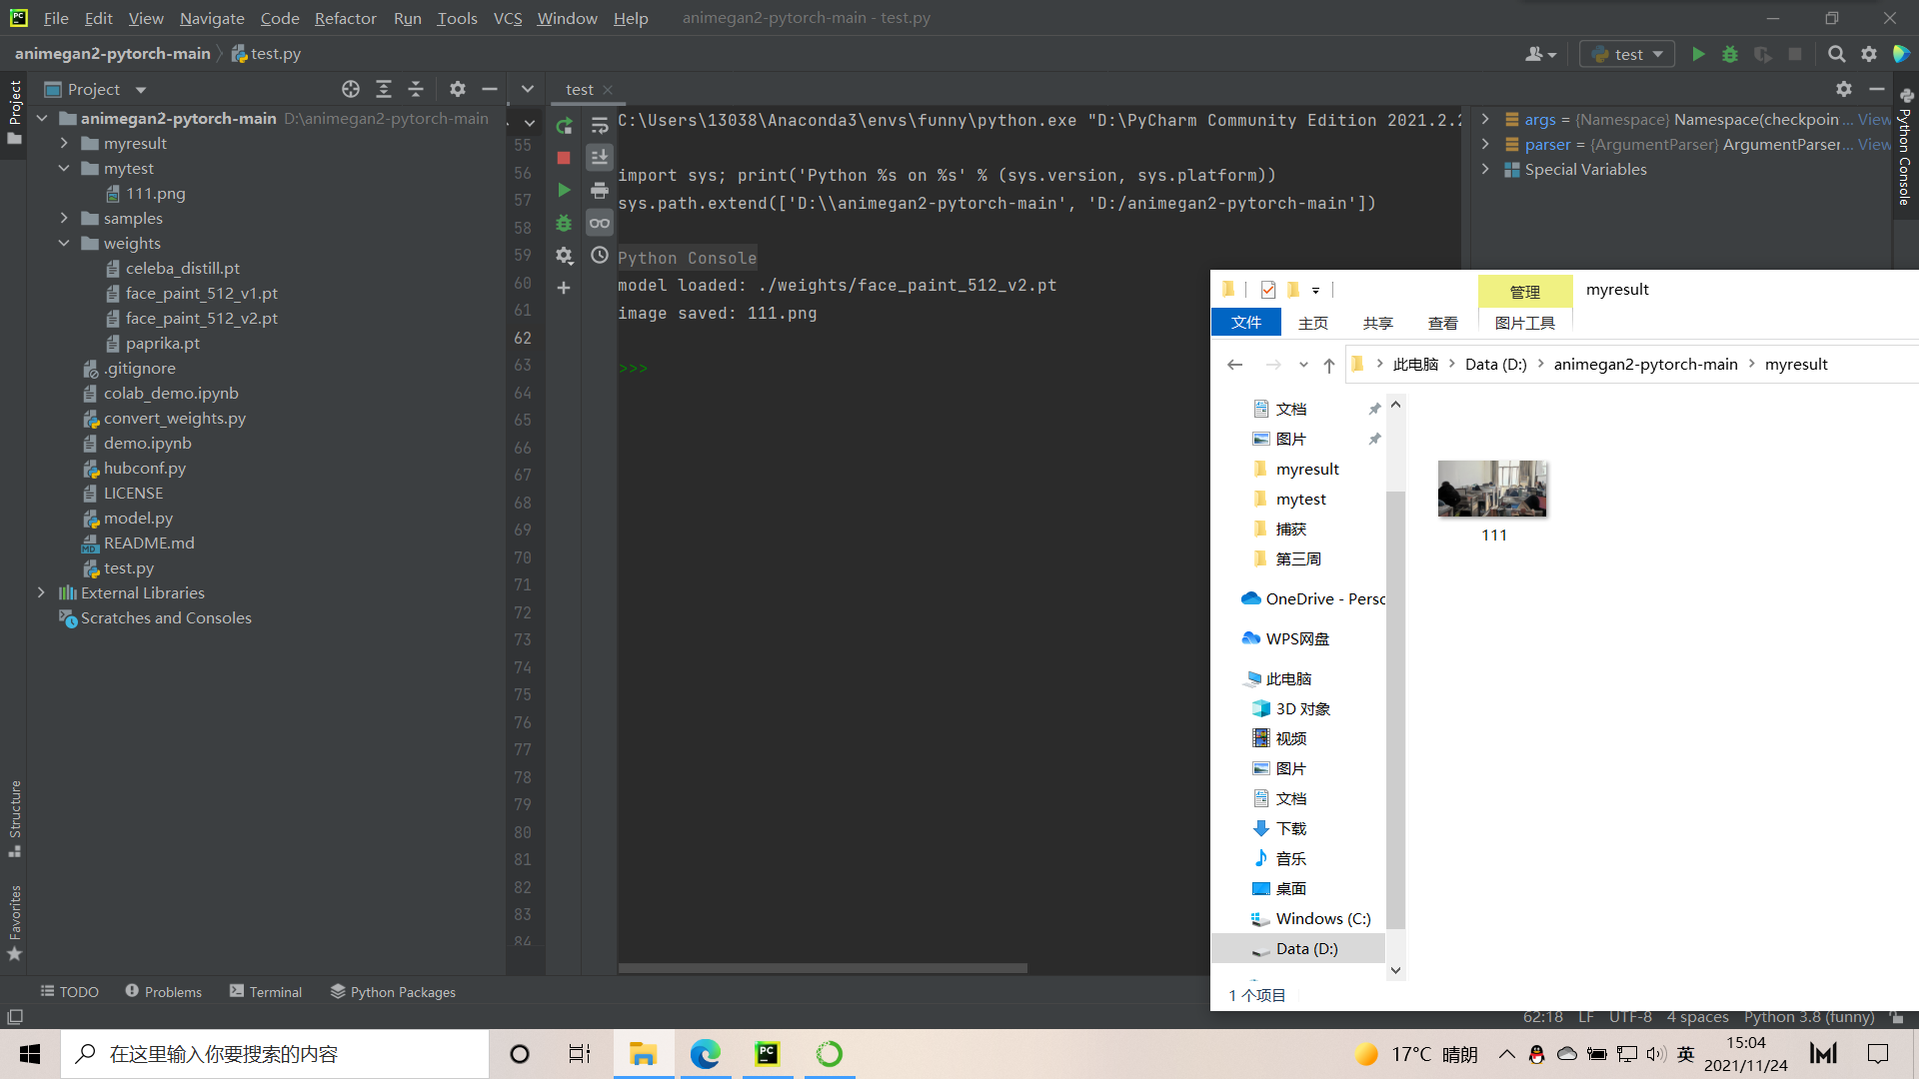Collapse the weights folder

point(64,243)
